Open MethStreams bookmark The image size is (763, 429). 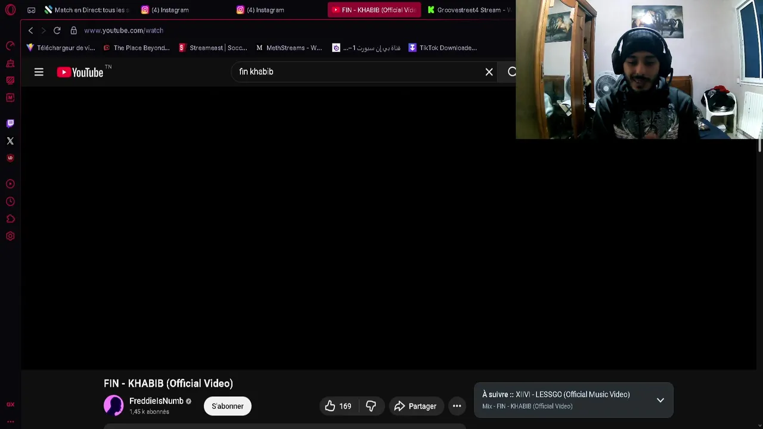289,48
